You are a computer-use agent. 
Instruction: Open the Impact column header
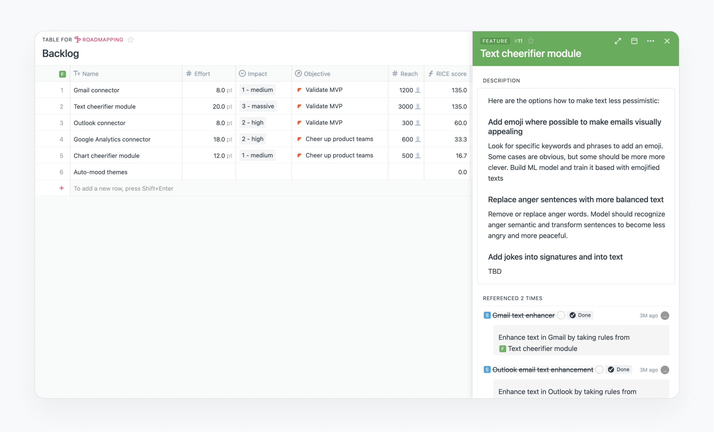click(x=264, y=74)
